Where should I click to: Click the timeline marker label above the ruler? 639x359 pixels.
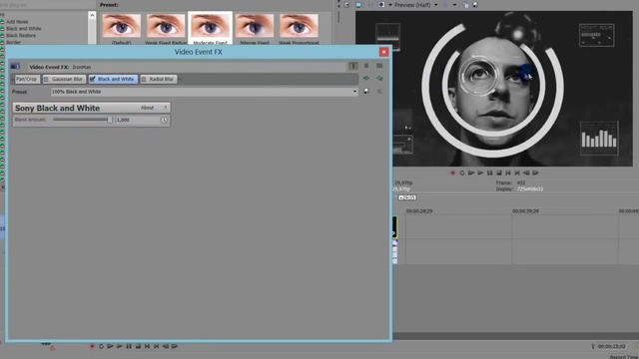tap(407, 197)
